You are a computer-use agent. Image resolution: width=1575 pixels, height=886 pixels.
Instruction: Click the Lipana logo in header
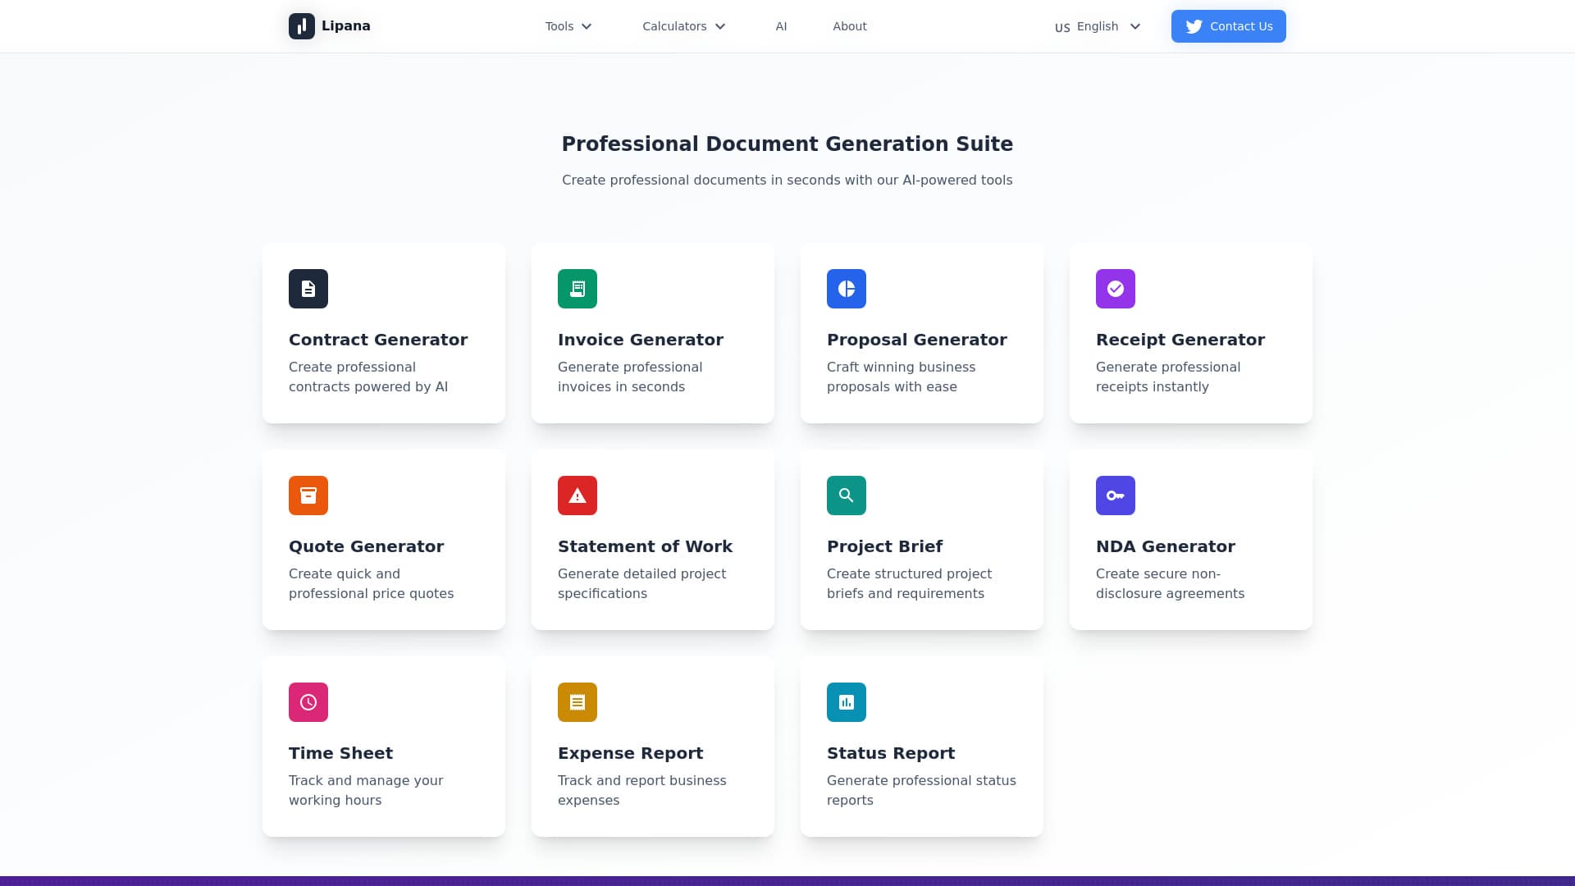330,26
